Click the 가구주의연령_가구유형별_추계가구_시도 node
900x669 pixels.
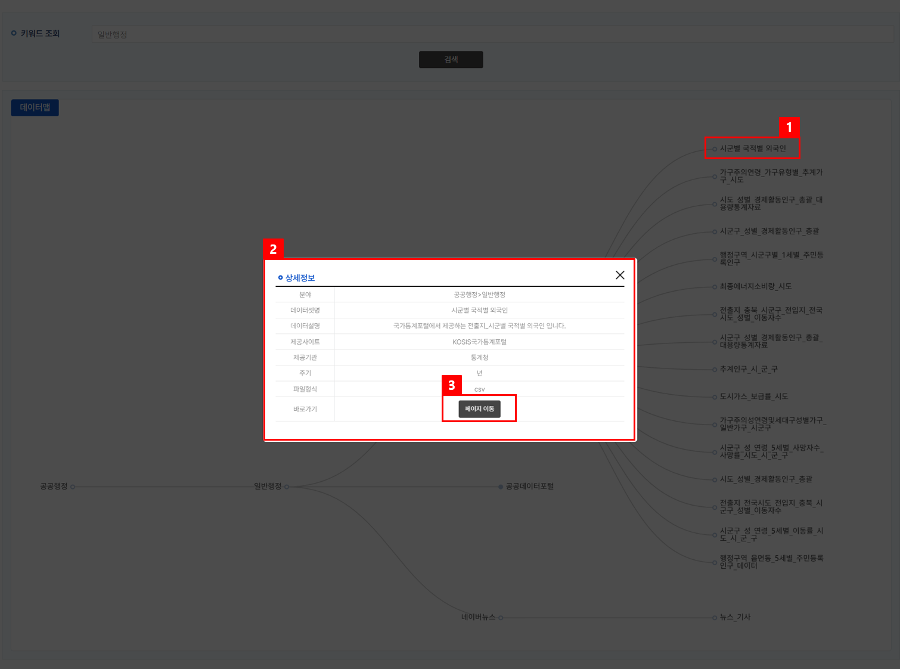pyautogui.click(x=770, y=176)
